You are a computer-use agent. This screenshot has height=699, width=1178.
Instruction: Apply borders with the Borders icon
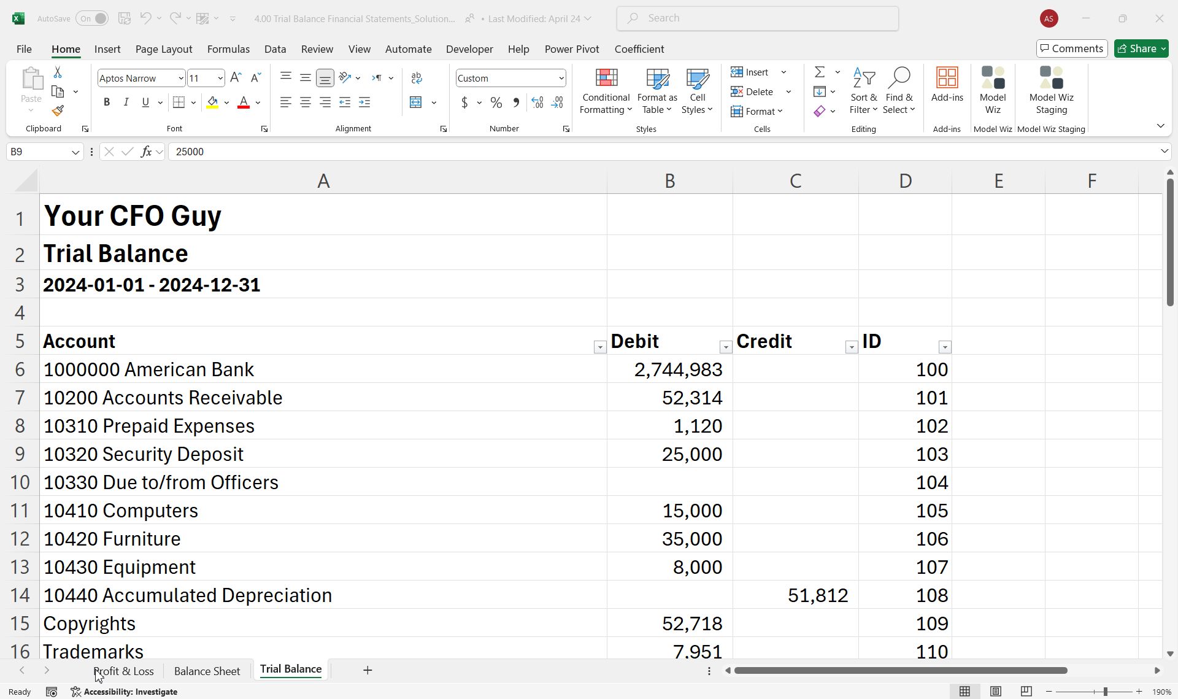[x=179, y=102]
